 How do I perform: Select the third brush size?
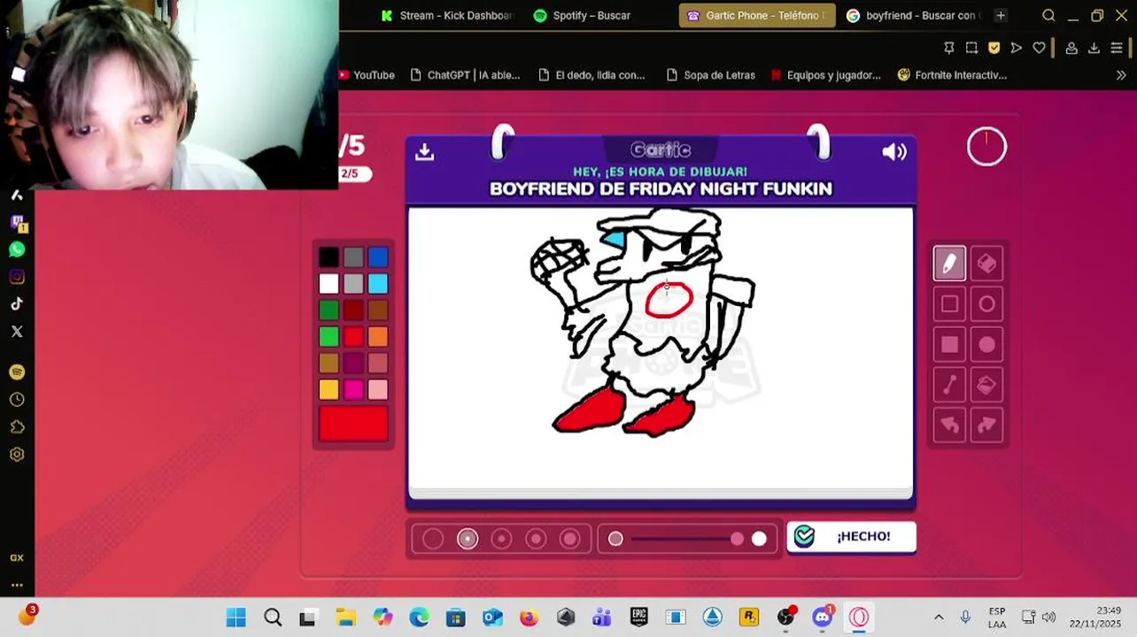(x=501, y=539)
